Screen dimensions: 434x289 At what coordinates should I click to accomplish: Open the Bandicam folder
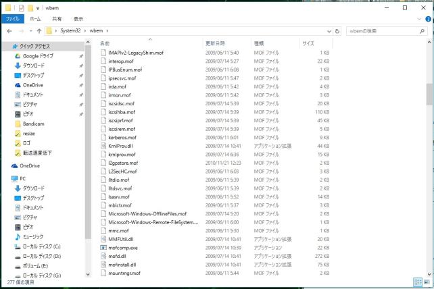click(34, 124)
